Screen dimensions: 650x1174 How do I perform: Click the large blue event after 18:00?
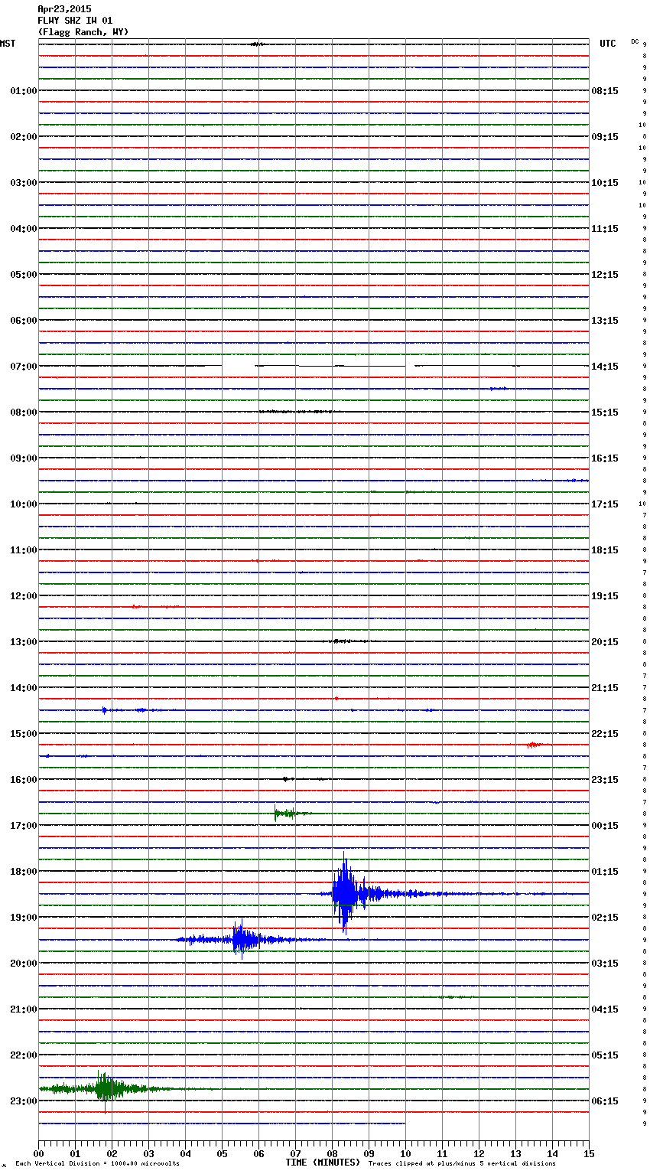point(345,893)
